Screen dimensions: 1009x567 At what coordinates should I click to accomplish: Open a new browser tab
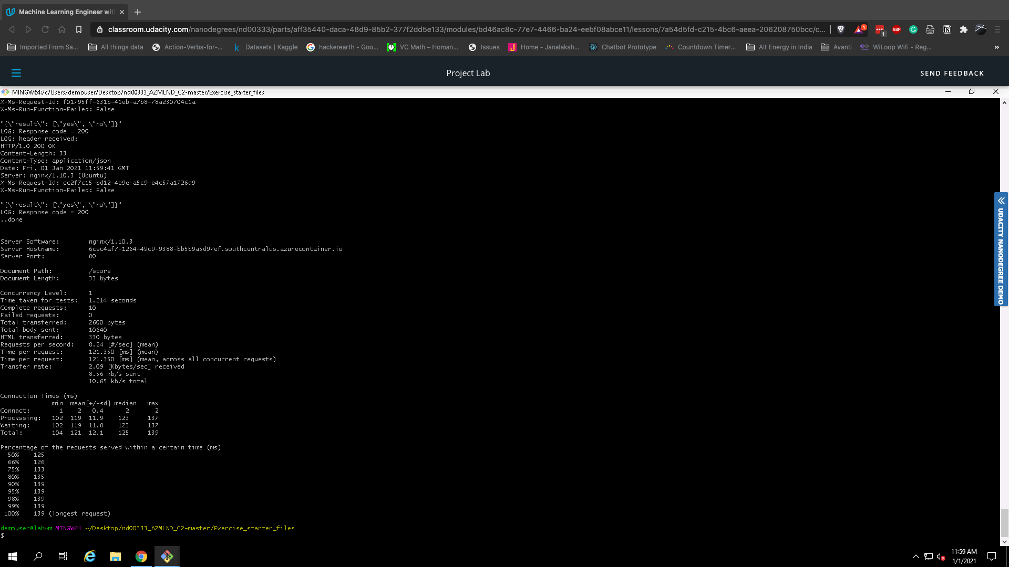coord(138,12)
